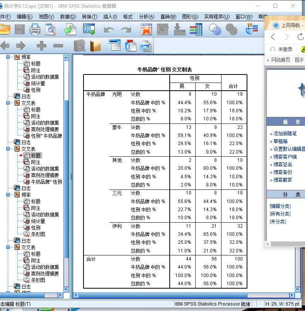
Task: Collapse outline with minus icon
Action: click(x=58, y=46)
